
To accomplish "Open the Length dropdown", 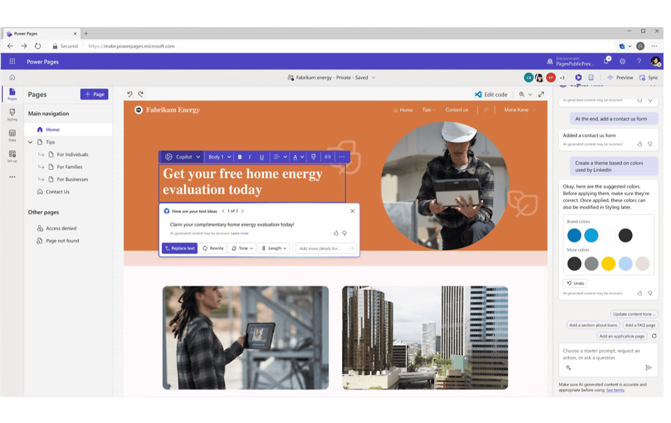I will [x=274, y=248].
